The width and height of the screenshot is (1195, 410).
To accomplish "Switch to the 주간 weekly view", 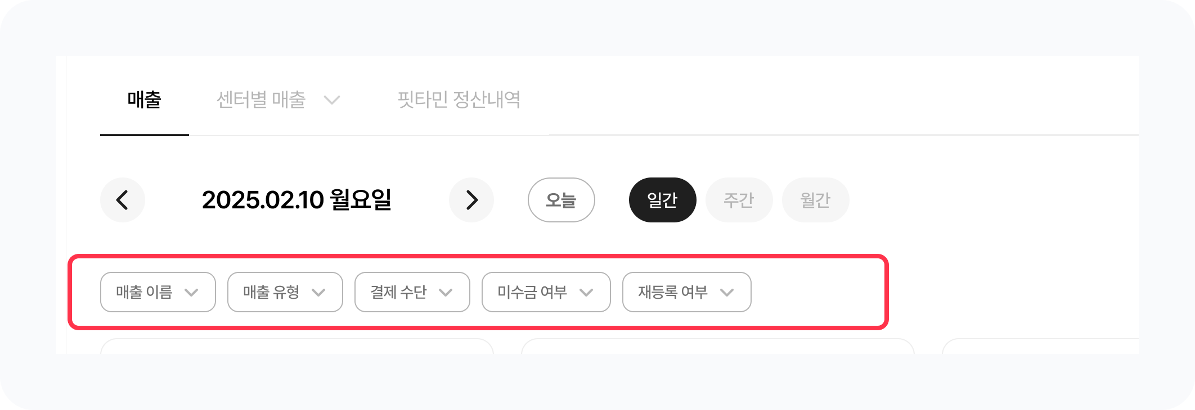I will [739, 200].
